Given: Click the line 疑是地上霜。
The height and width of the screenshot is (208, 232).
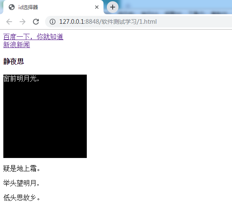Looking at the screenshot, I should click(x=22, y=168).
